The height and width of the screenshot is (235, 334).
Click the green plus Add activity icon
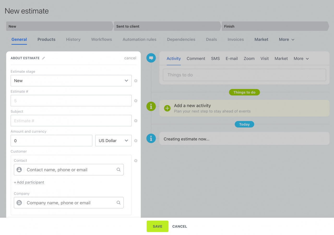pyautogui.click(x=167, y=108)
